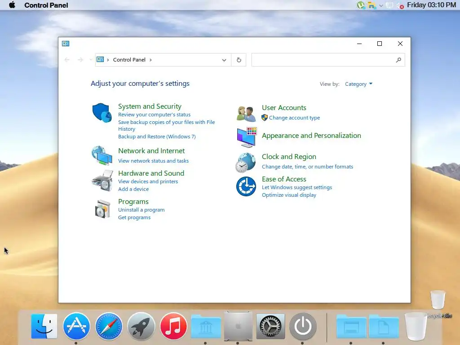The width and height of the screenshot is (460, 345).
Task: Open the View by Category dropdown
Action: pyautogui.click(x=358, y=84)
